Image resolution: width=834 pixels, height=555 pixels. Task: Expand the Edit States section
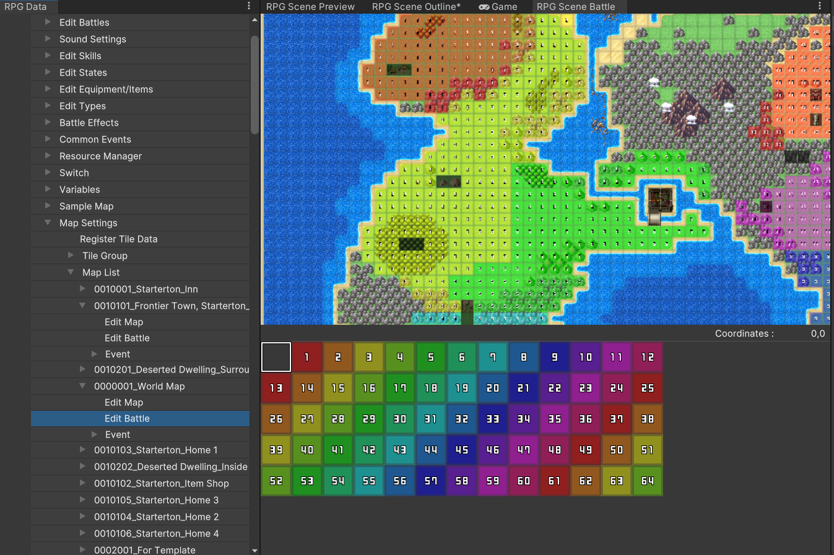48,72
